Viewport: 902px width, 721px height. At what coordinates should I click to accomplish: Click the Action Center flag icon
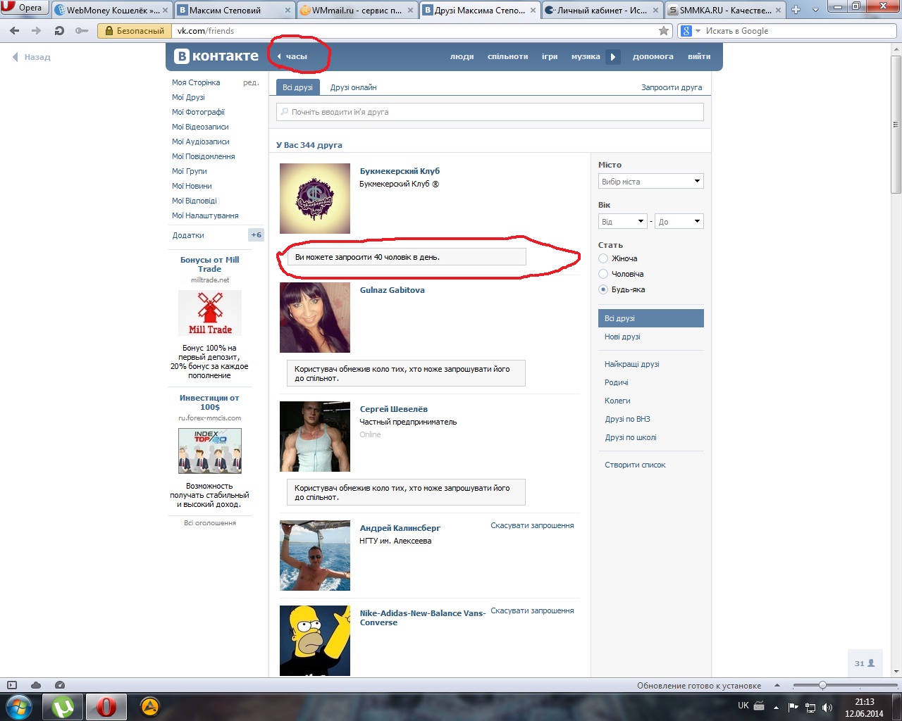pyautogui.click(x=793, y=708)
